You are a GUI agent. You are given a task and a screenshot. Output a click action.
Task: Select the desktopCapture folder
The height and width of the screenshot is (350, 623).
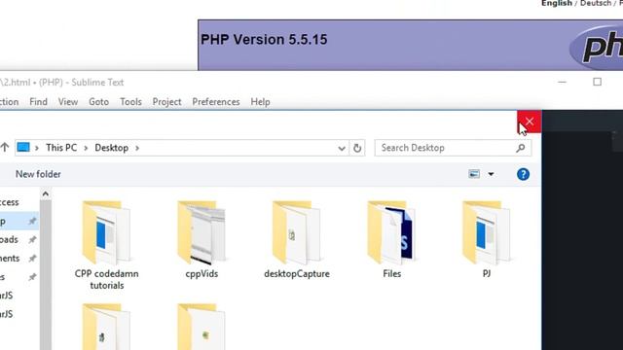coord(296,240)
